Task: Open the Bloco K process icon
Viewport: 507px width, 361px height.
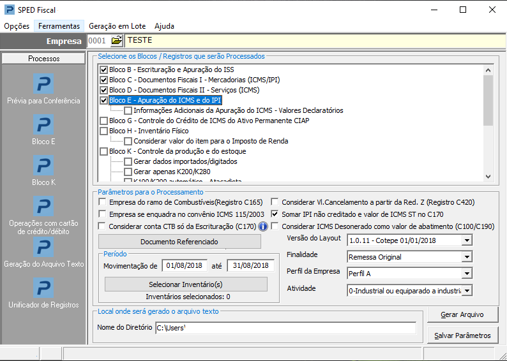Action: point(43,165)
